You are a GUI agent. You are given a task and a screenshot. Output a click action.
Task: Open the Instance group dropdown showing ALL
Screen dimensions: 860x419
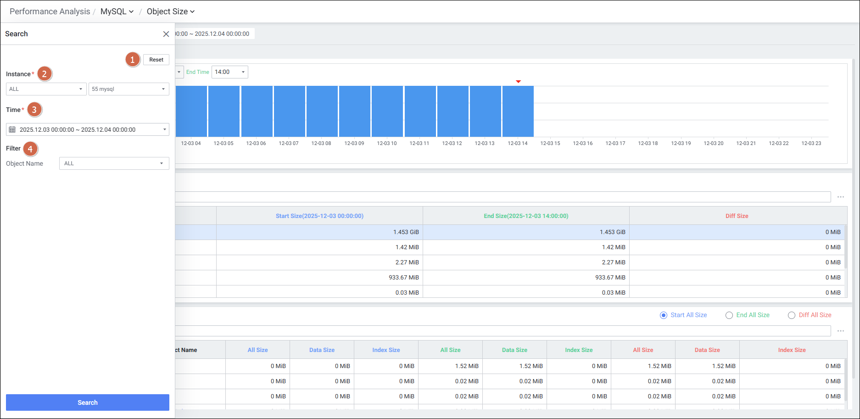point(46,89)
